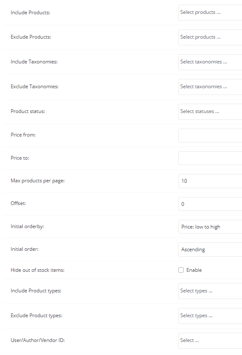The width and height of the screenshot is (242, 355).
Task: Open the Include Taxonomies selector
Action: coord(210,62)
